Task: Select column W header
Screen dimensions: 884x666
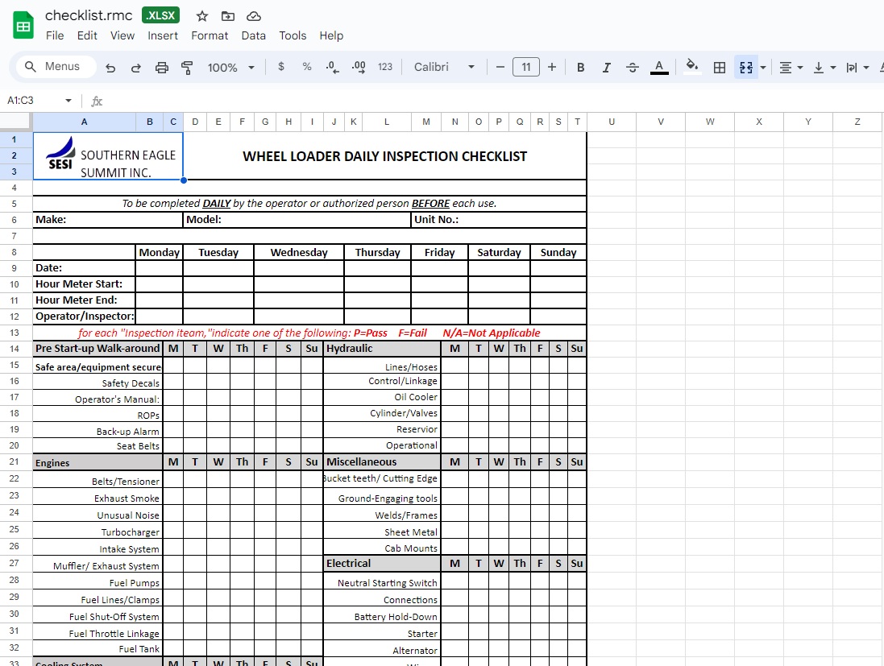Action: click(710, 122)
